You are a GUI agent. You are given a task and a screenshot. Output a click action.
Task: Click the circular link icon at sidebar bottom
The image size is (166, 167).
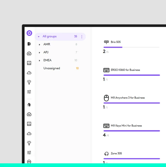[x=29, y=162]
